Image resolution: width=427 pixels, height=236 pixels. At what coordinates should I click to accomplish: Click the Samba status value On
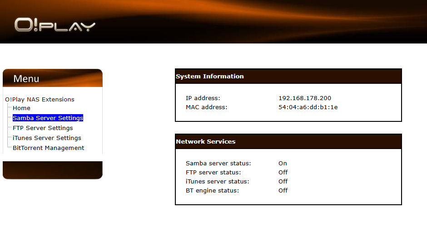pyautogui.click(x=283, y=163)
